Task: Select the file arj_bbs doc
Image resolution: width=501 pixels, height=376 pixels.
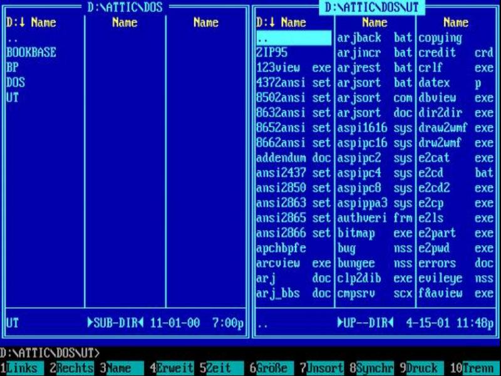Action: pos(294,293)
